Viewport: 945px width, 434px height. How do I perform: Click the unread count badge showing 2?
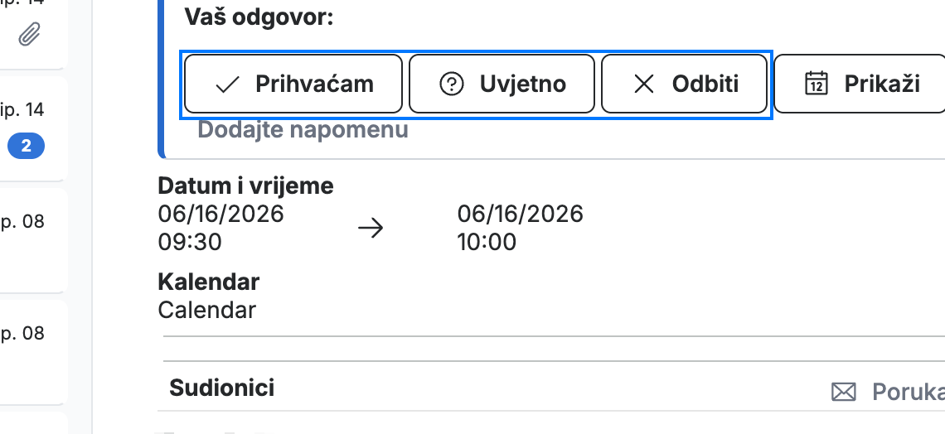[x=26, y=146]
